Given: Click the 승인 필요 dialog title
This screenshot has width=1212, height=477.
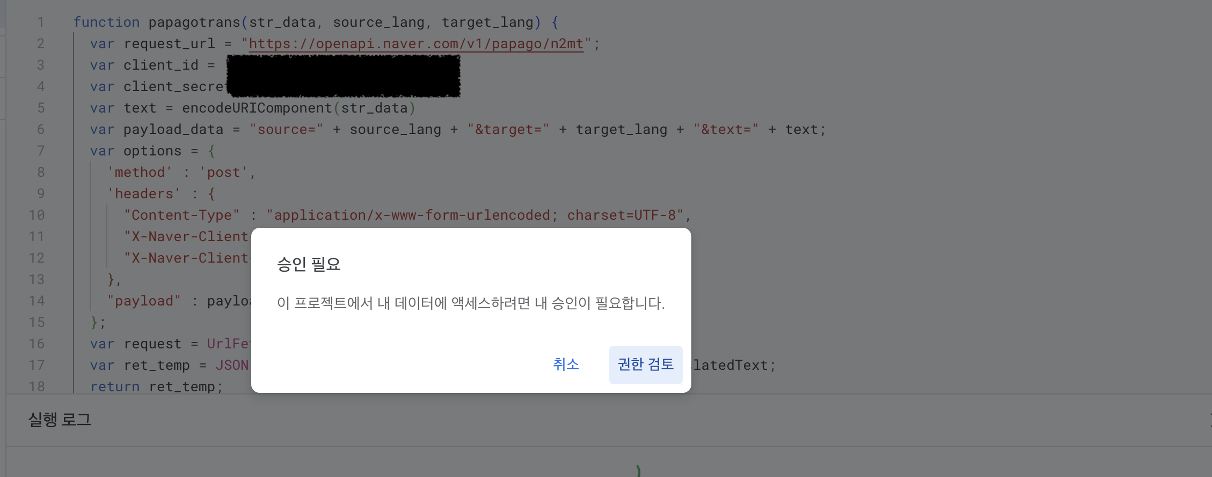Looking at the screenshot, I should (309, 264).
